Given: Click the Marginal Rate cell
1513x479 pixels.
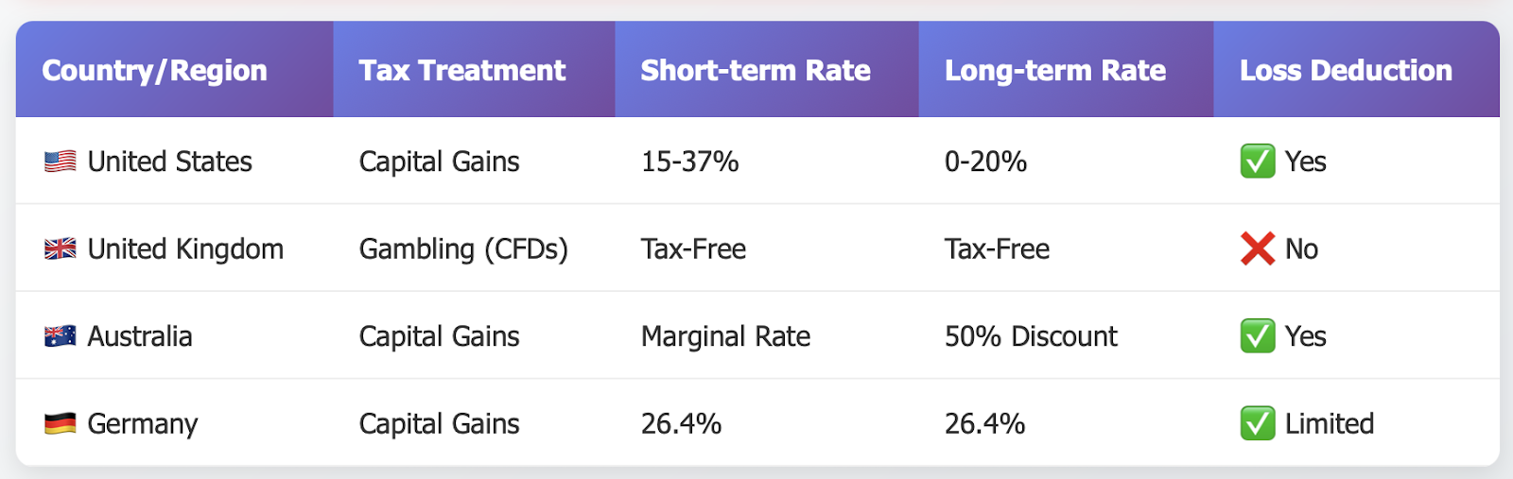Looking at the screenshot, I should [725, 336].
